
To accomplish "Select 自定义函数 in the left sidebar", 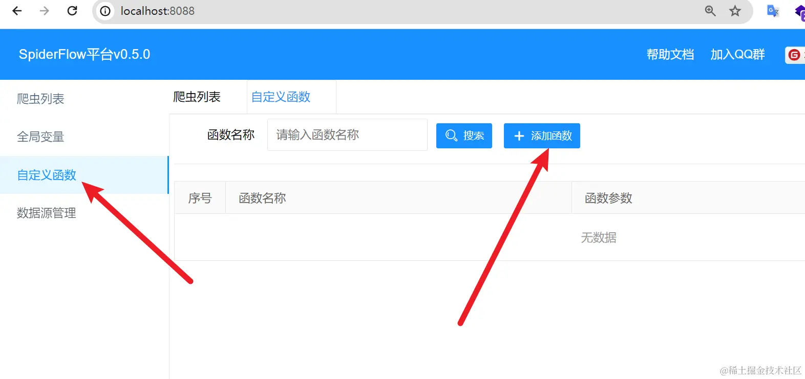I will 84,175.
